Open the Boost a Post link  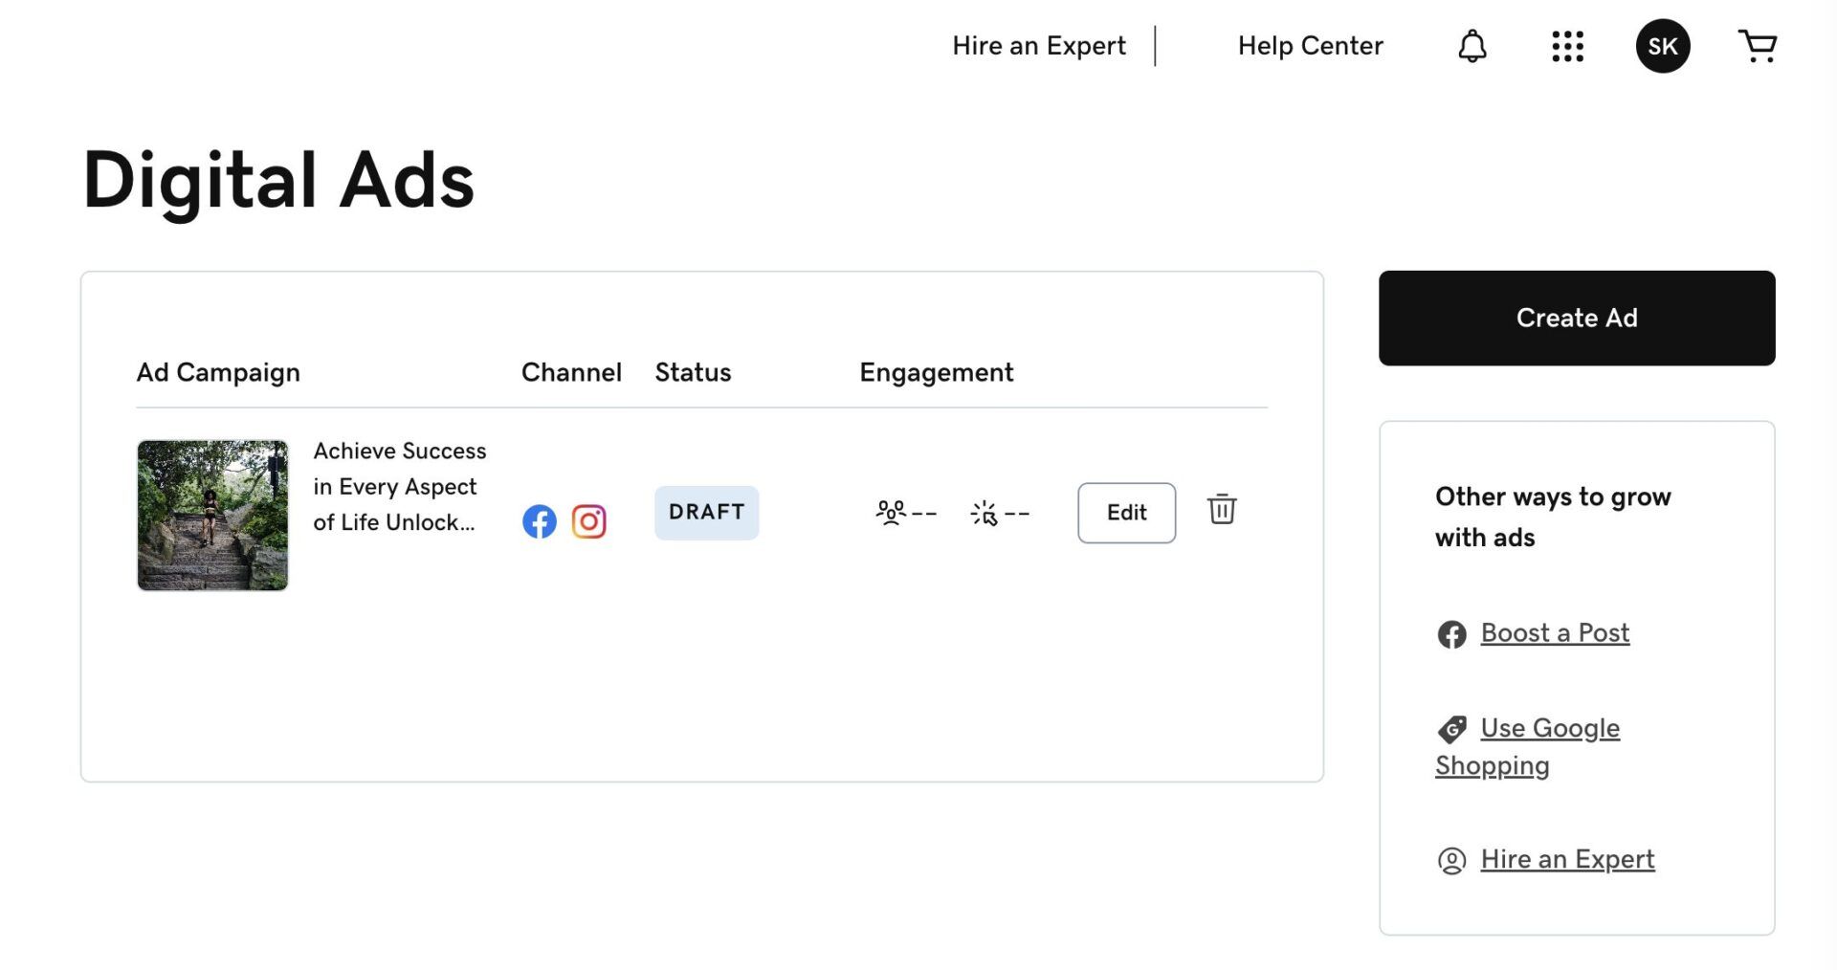[1555, 633]
